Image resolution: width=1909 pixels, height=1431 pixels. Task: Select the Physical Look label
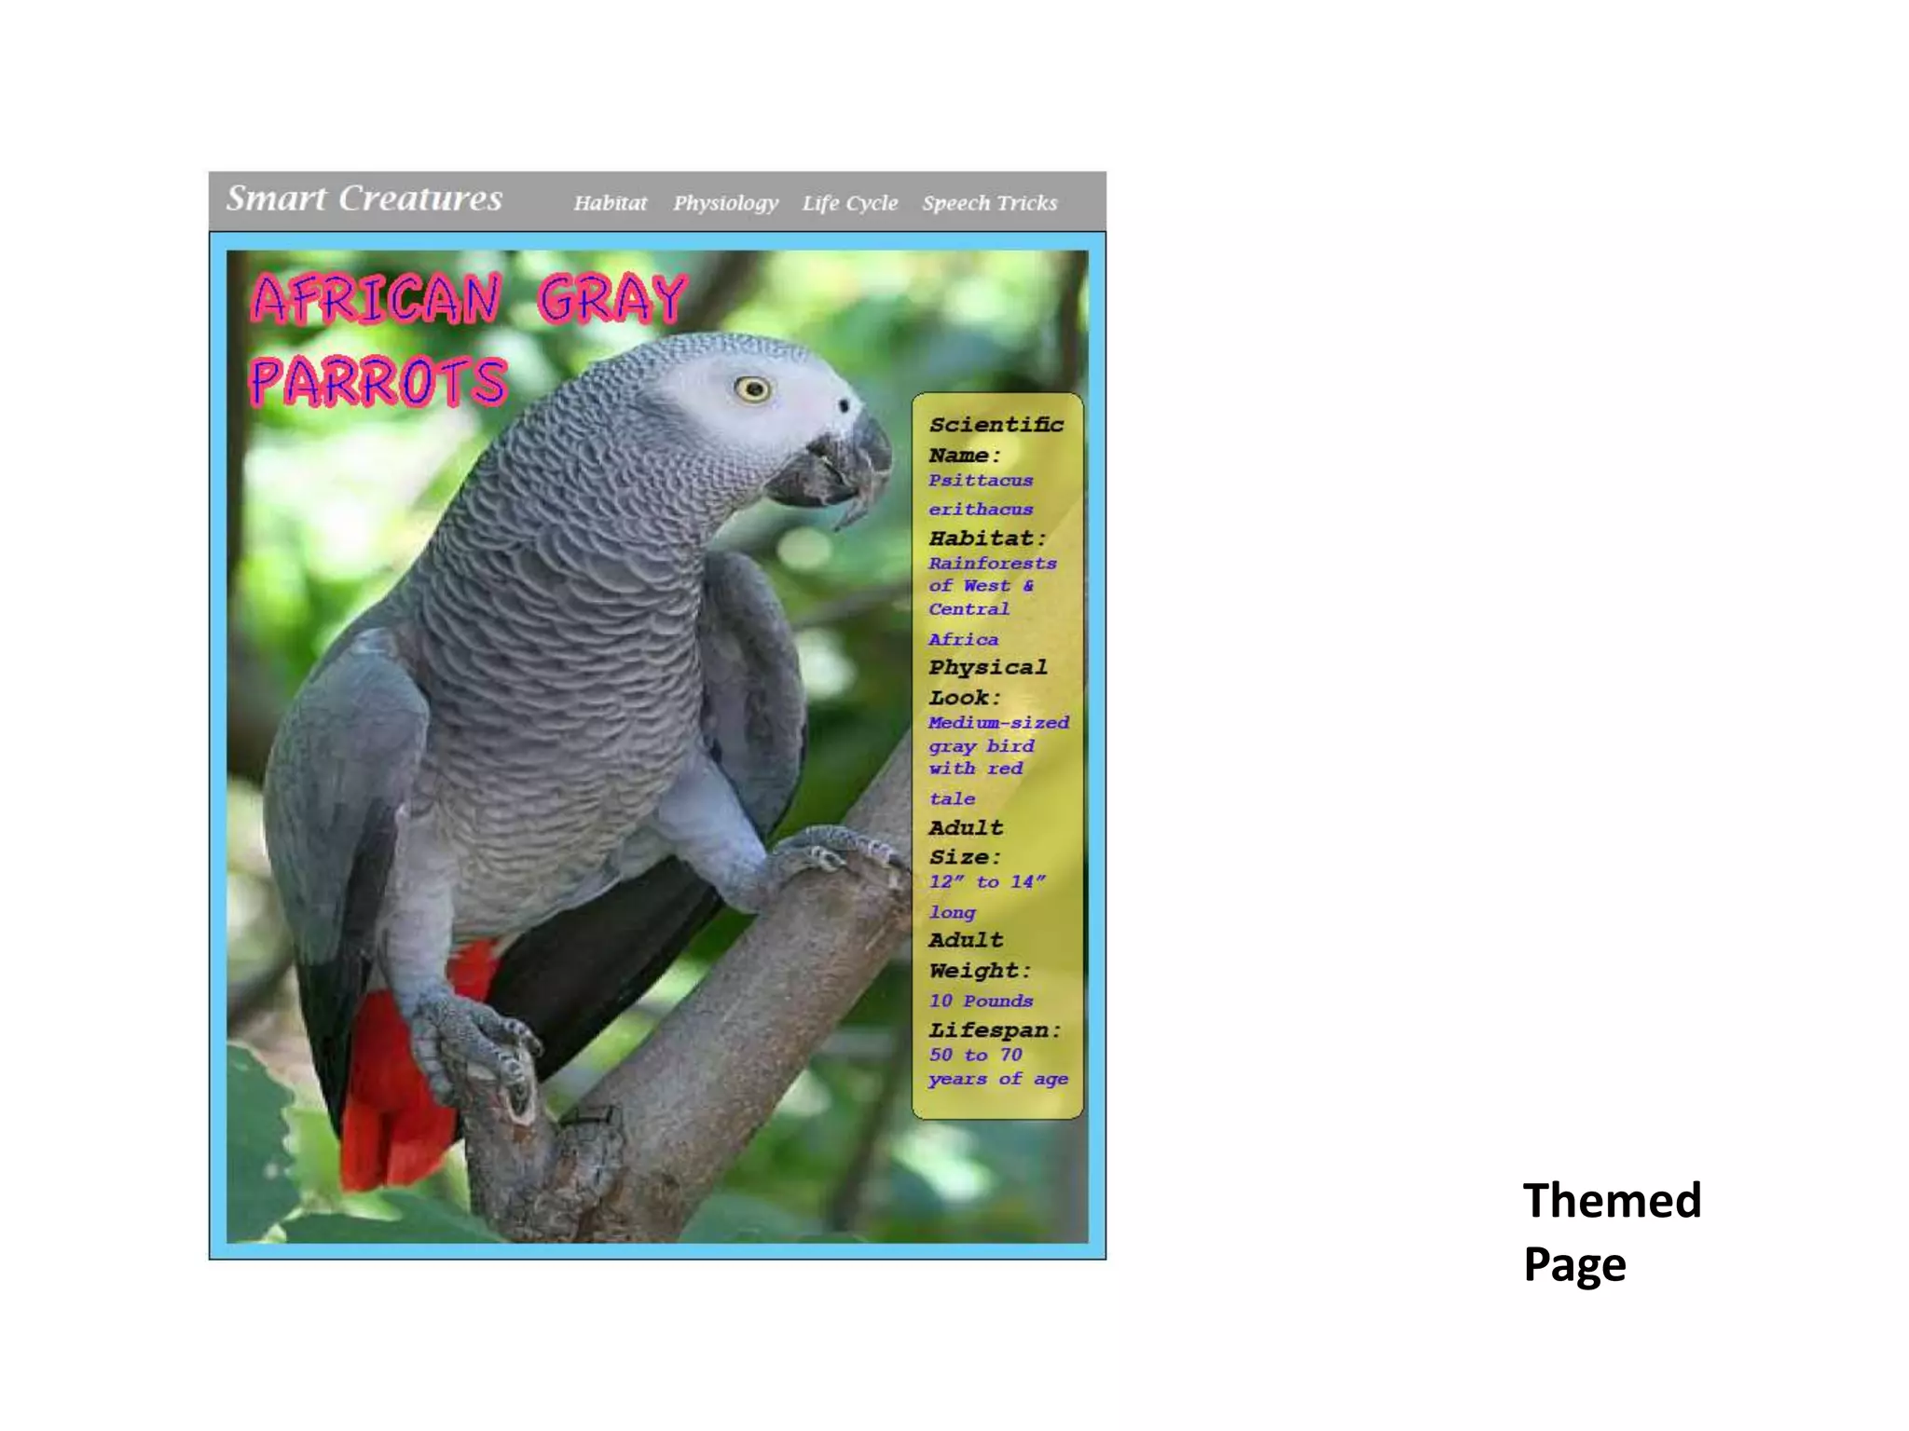987,682
